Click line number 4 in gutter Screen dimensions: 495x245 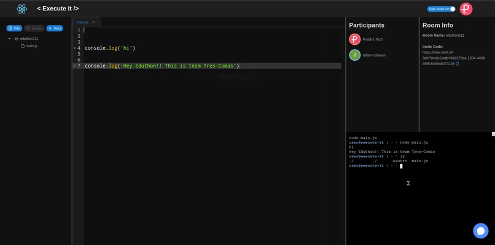[79, 49]
